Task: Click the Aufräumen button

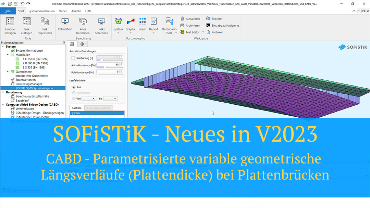Action: click(x=190, y=18)
